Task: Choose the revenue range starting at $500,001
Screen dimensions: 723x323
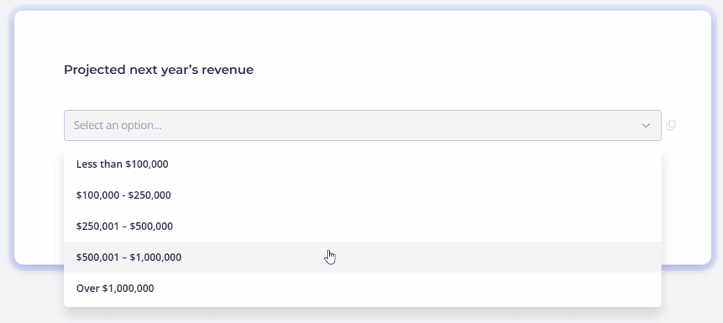Action: pyautogui.click(x=362, y=257)
